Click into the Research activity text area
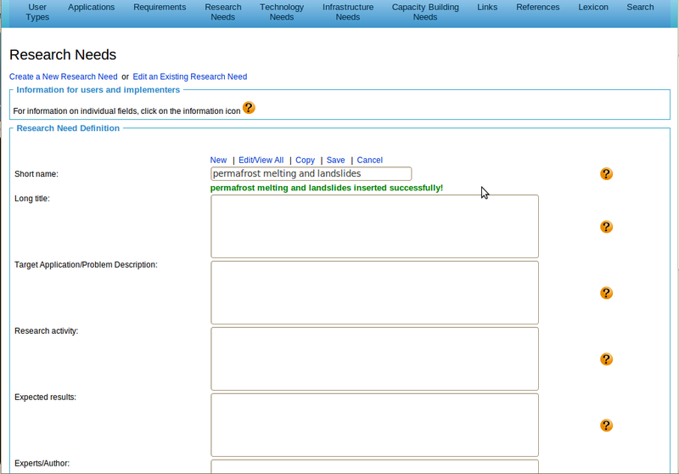Viewport: 679px width, 474px height. [374, 358]
